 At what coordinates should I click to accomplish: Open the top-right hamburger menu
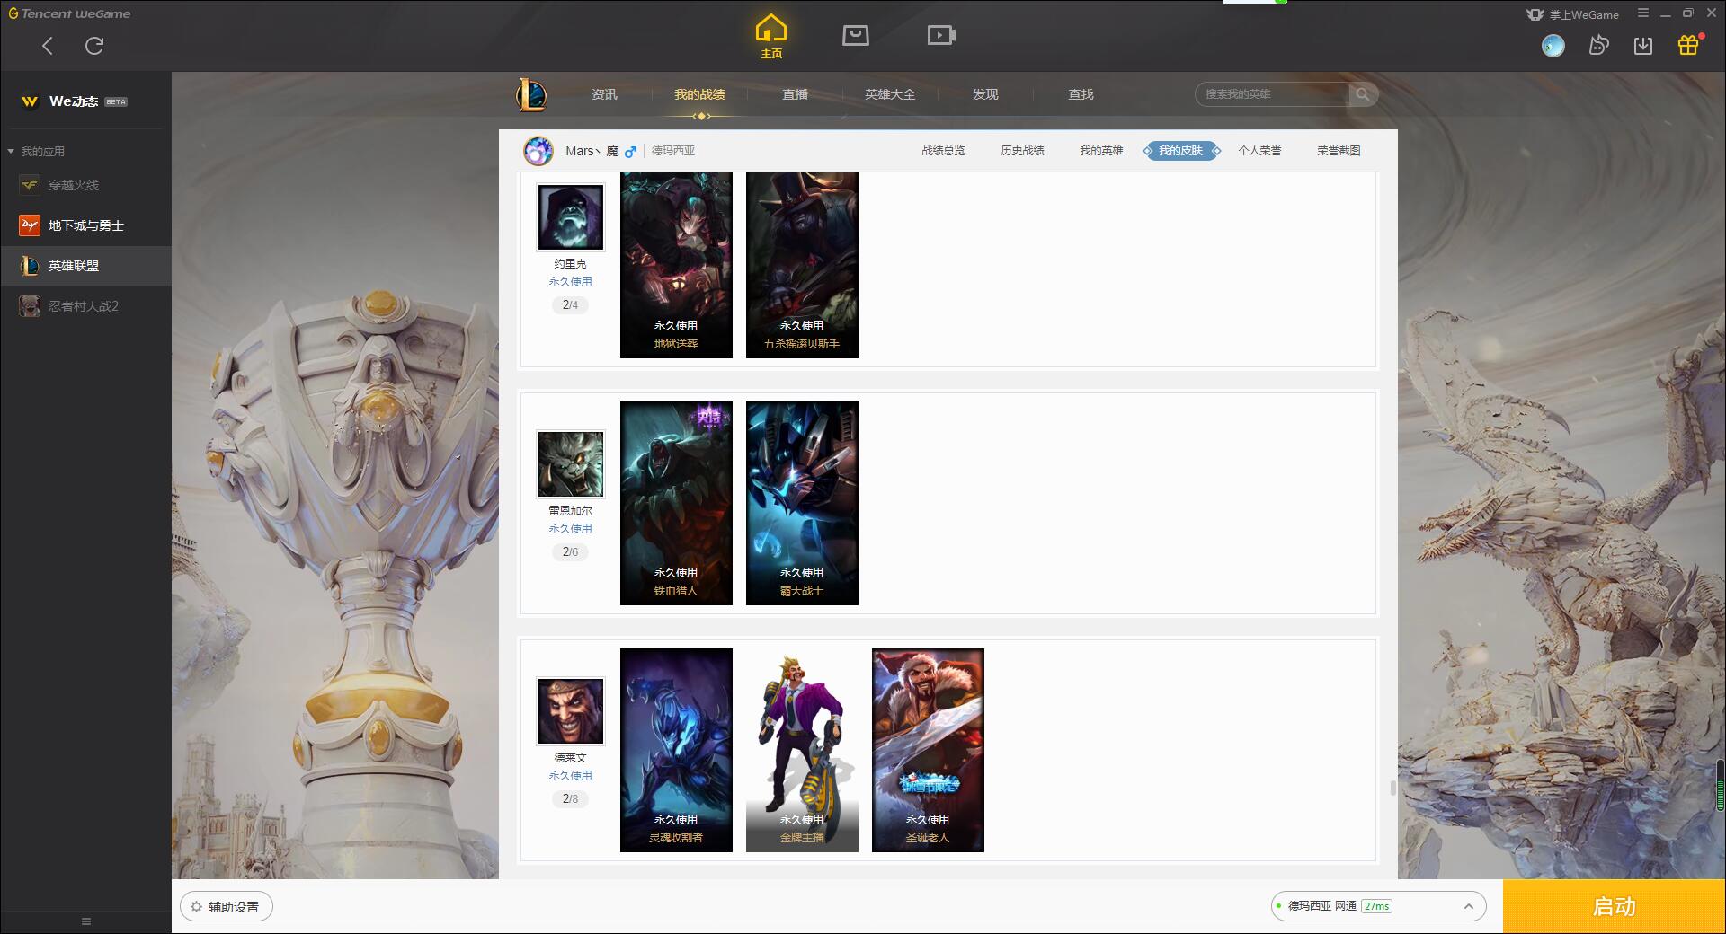pyautogui.click(x=1643, y=13)
